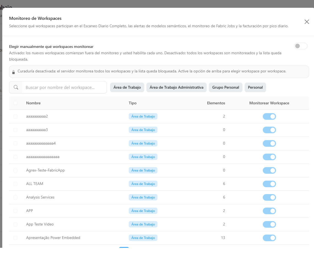Viewport: 314px width, 280px height.
Task: Click the workspace name Analysis Services
Action: [x=40, y=197]
